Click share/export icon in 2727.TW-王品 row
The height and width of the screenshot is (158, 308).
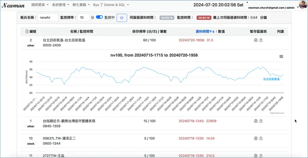[261, 156]
